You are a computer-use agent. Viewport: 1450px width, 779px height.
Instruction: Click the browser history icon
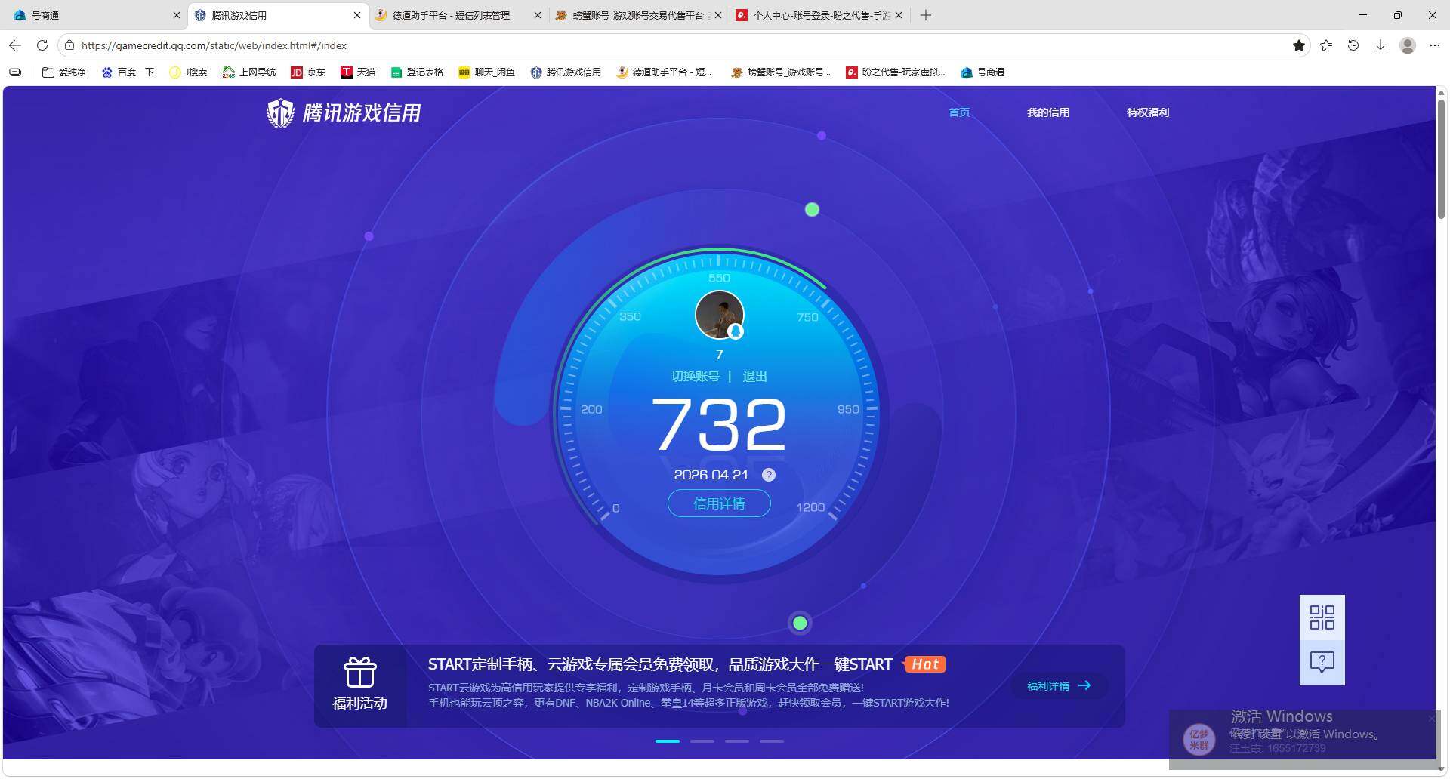[1353, 45]
